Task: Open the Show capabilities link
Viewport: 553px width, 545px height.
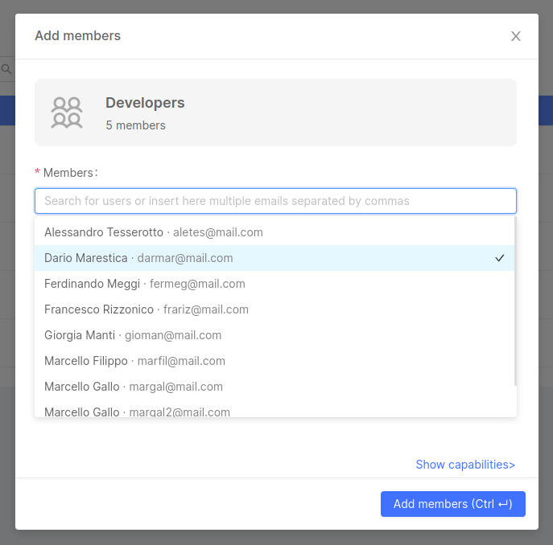Action: click(x=465, y=465)
